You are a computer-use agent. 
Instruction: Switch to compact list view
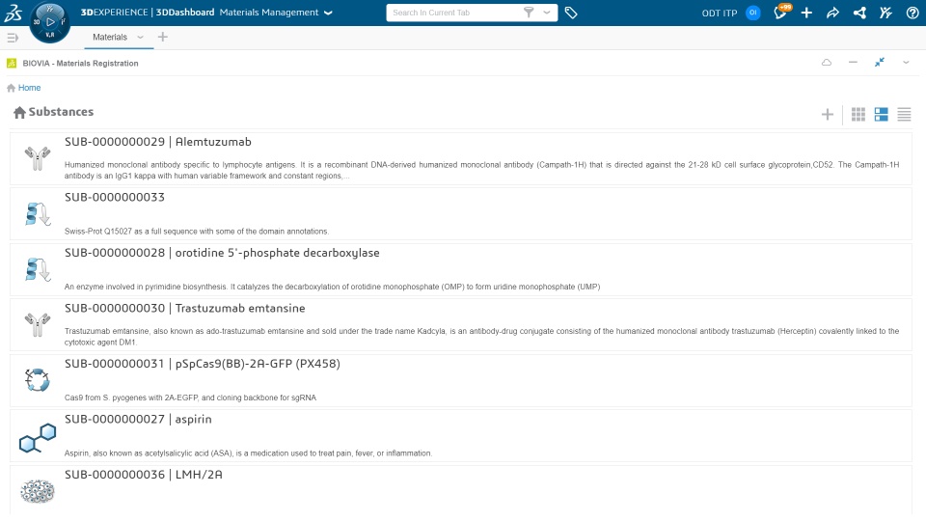(x=904, y=114)
